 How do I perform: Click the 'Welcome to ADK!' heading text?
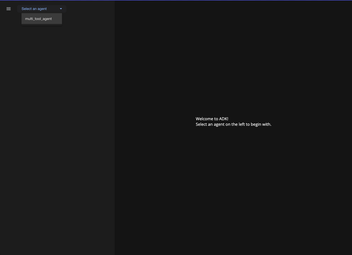coord(212,119)
